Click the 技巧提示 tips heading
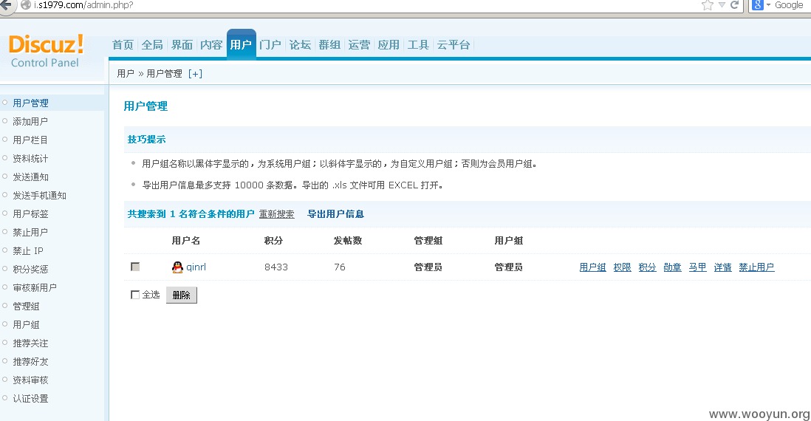 pos(146,140)
